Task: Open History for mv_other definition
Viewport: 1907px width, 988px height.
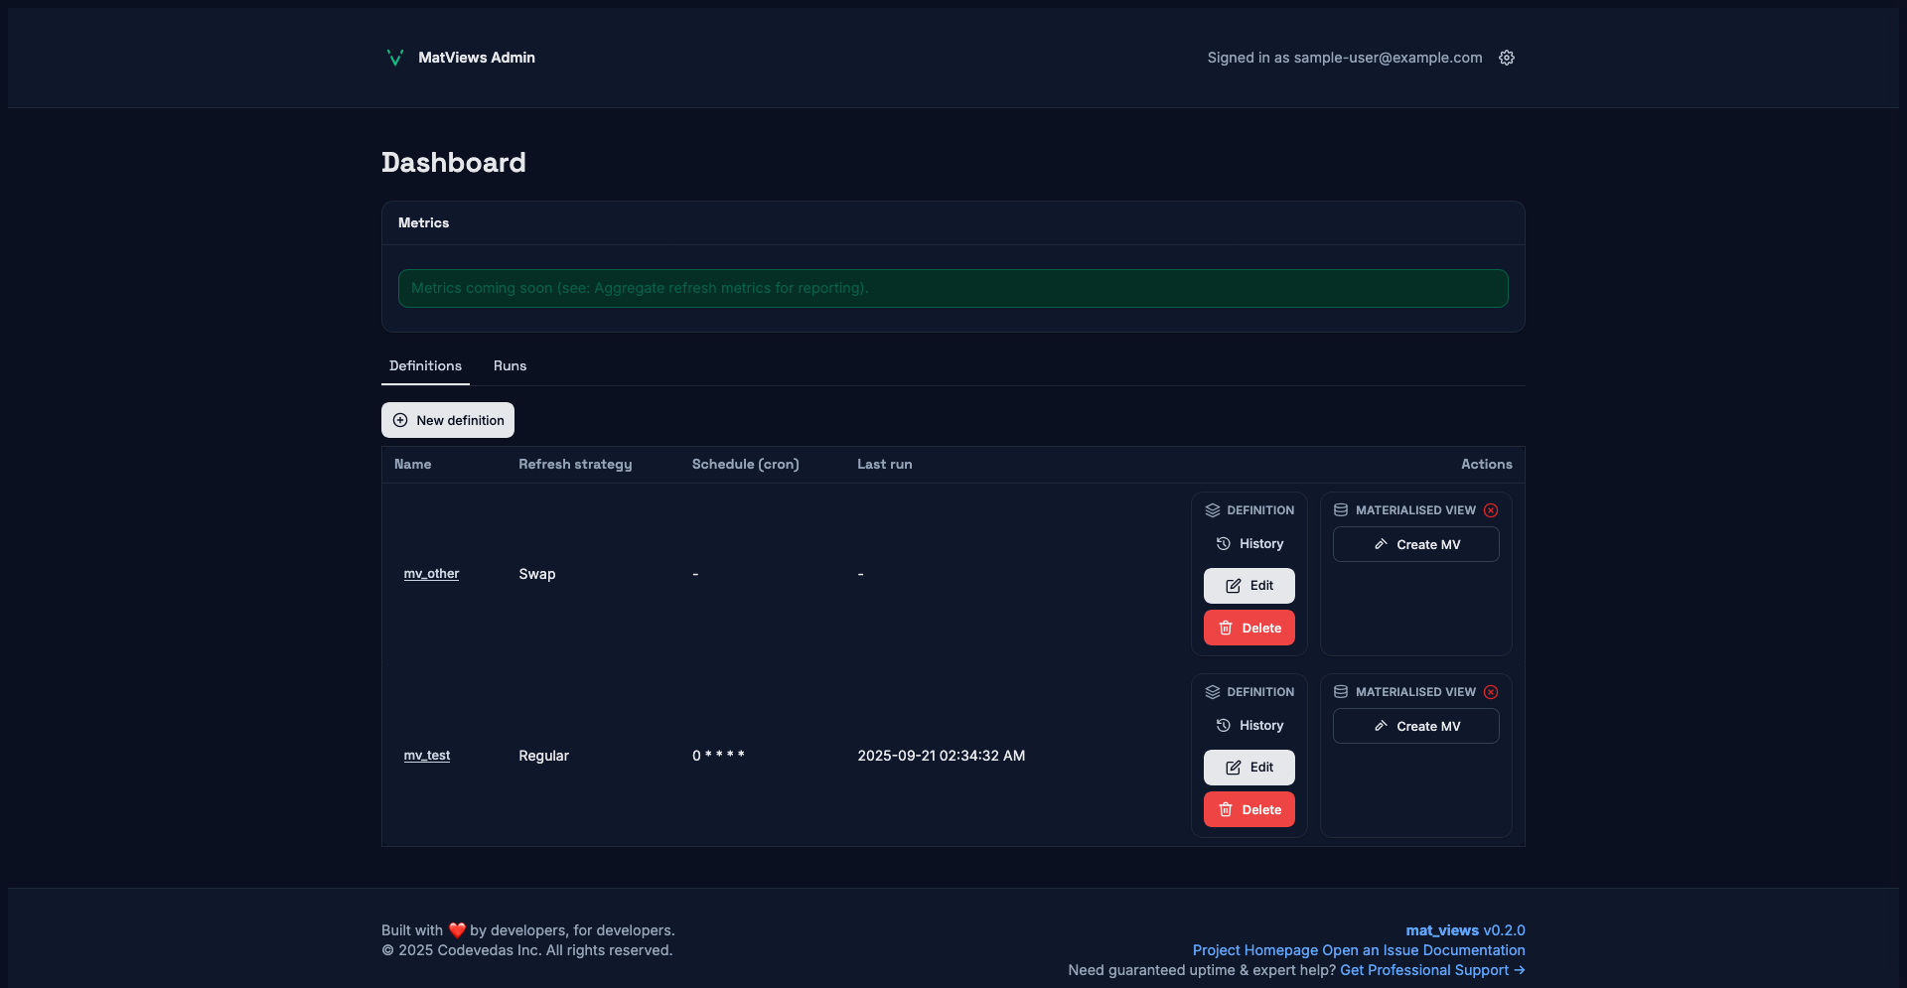Action: [1249, 544]
